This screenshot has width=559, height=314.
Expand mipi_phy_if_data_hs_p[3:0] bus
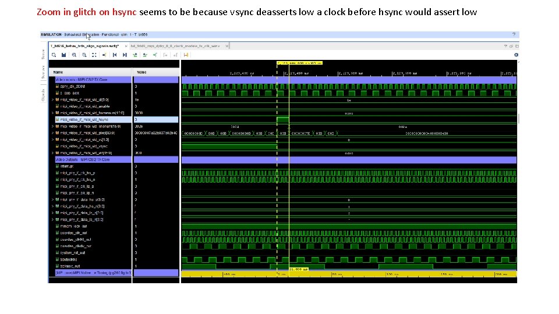(53, 199)
